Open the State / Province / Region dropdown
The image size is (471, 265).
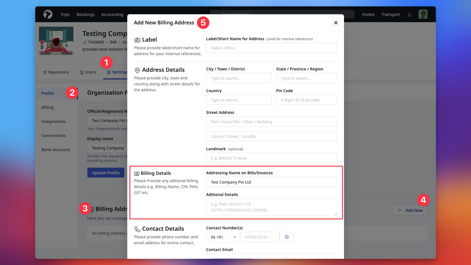pos(306,78)
